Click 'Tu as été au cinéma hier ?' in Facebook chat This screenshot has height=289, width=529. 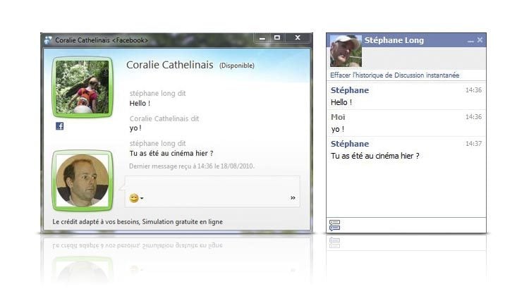(375, 156)
